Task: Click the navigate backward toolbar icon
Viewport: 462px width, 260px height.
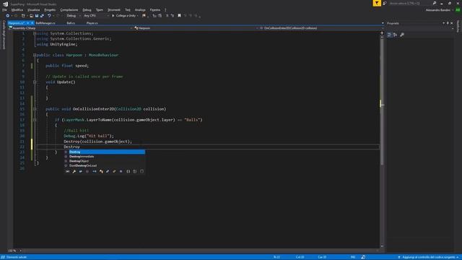Action: pyautogui.click(x=8, y=16)
